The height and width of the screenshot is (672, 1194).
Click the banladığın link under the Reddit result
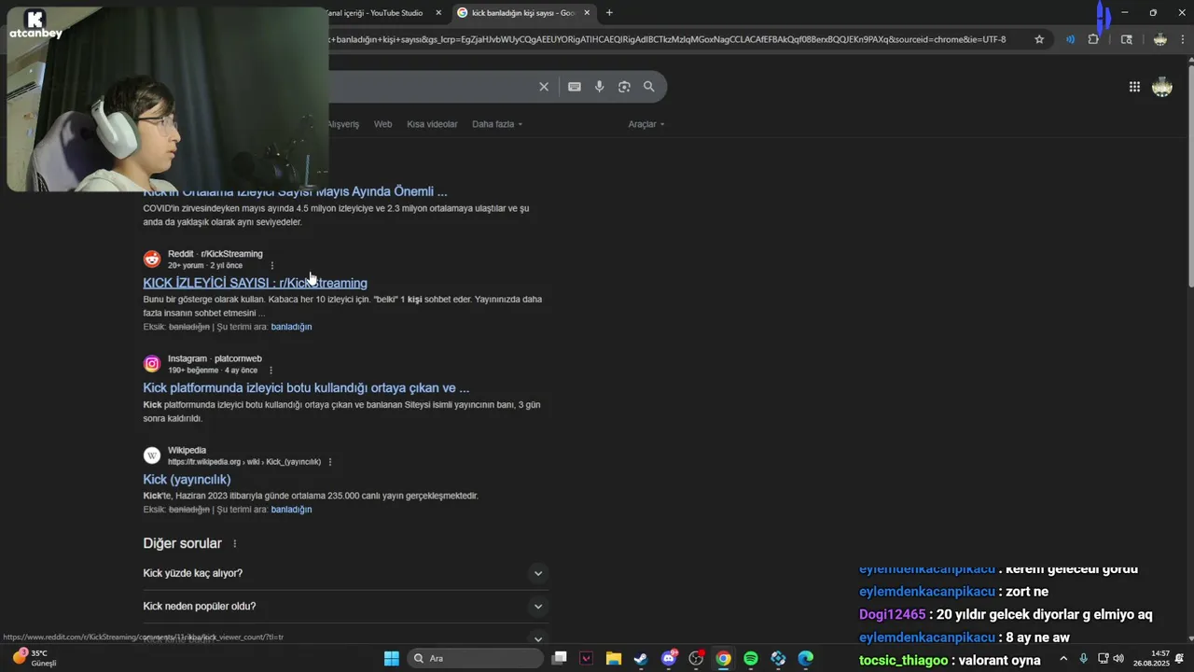[291, 327]
